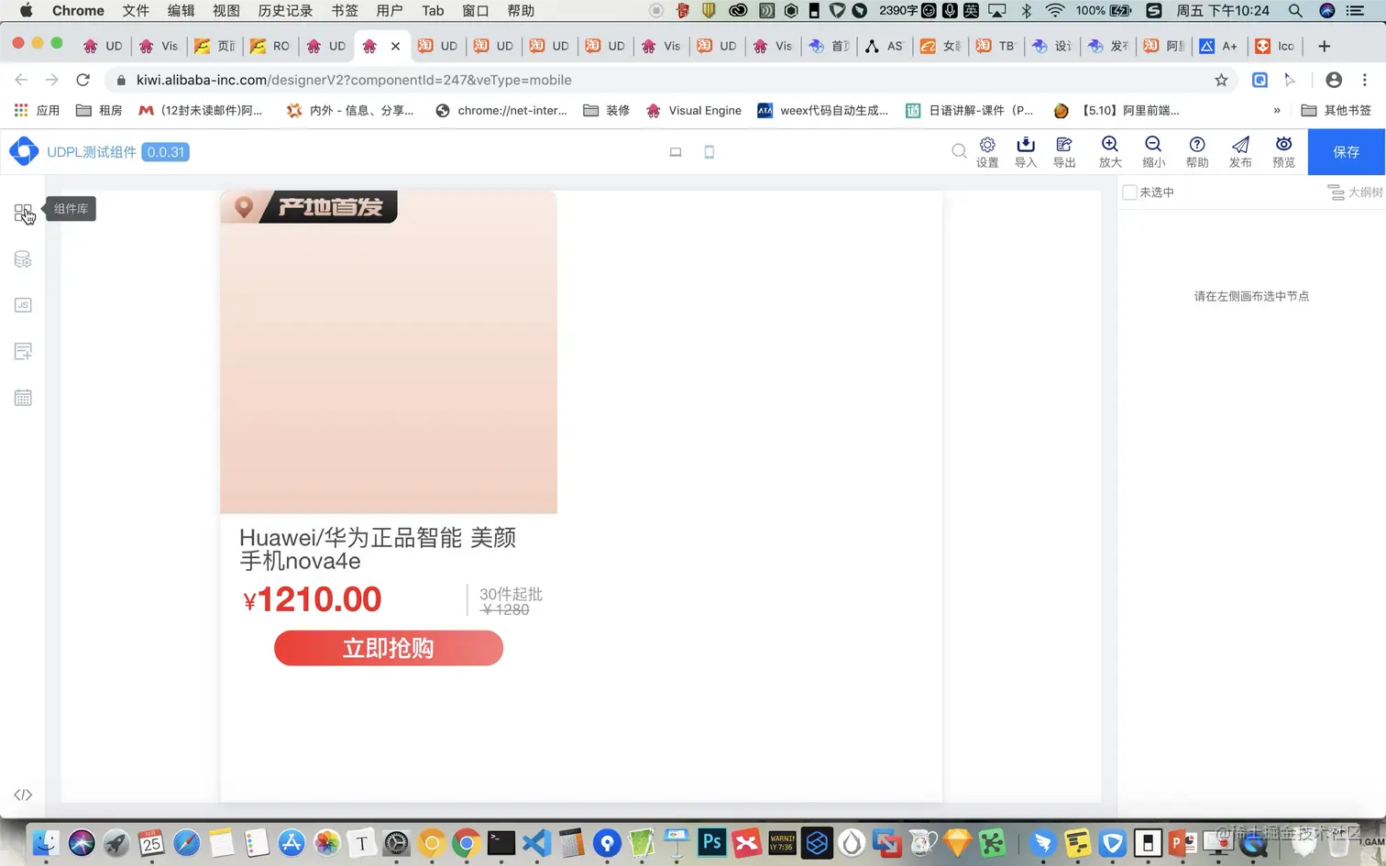Click the kiwi logo icon

[x=24, y=151]
